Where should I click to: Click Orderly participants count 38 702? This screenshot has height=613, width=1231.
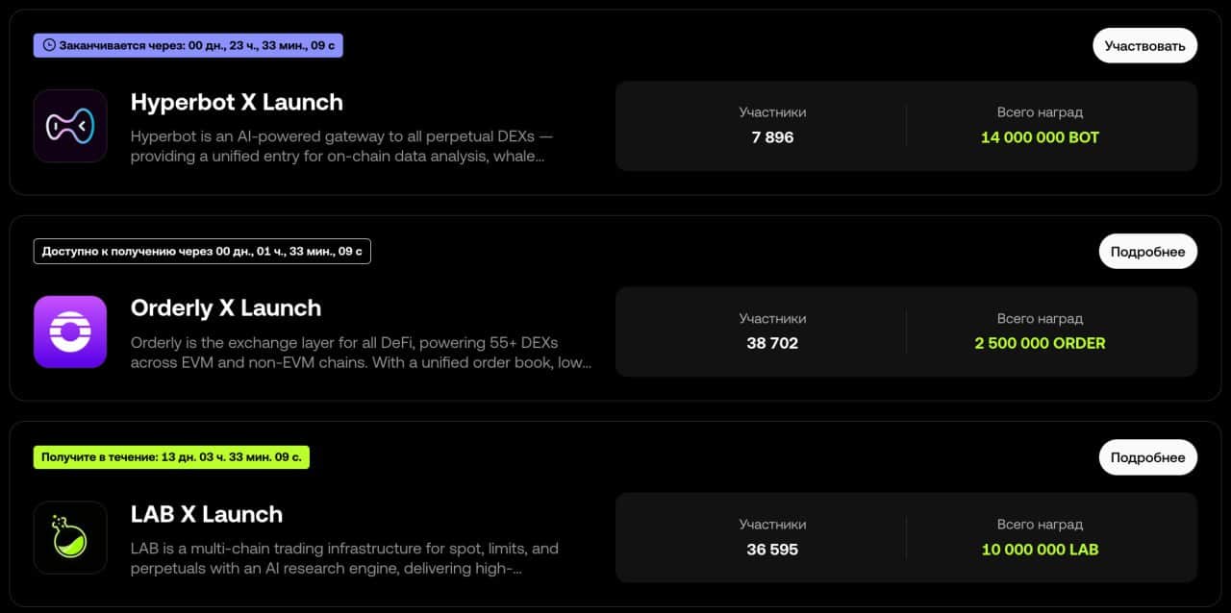click(x=772, y=343)
